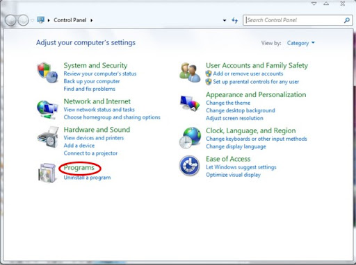The width and height of the screenshot is (356, 265).
Task: Click the computer icon in address bar
Action: pos(40,20)
